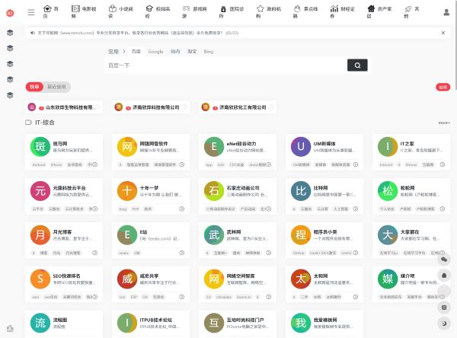Click the thumbs-up icon at sidebar bottom
The width and height of the screenshot is (457, 338).
click(x=10, y=328)
